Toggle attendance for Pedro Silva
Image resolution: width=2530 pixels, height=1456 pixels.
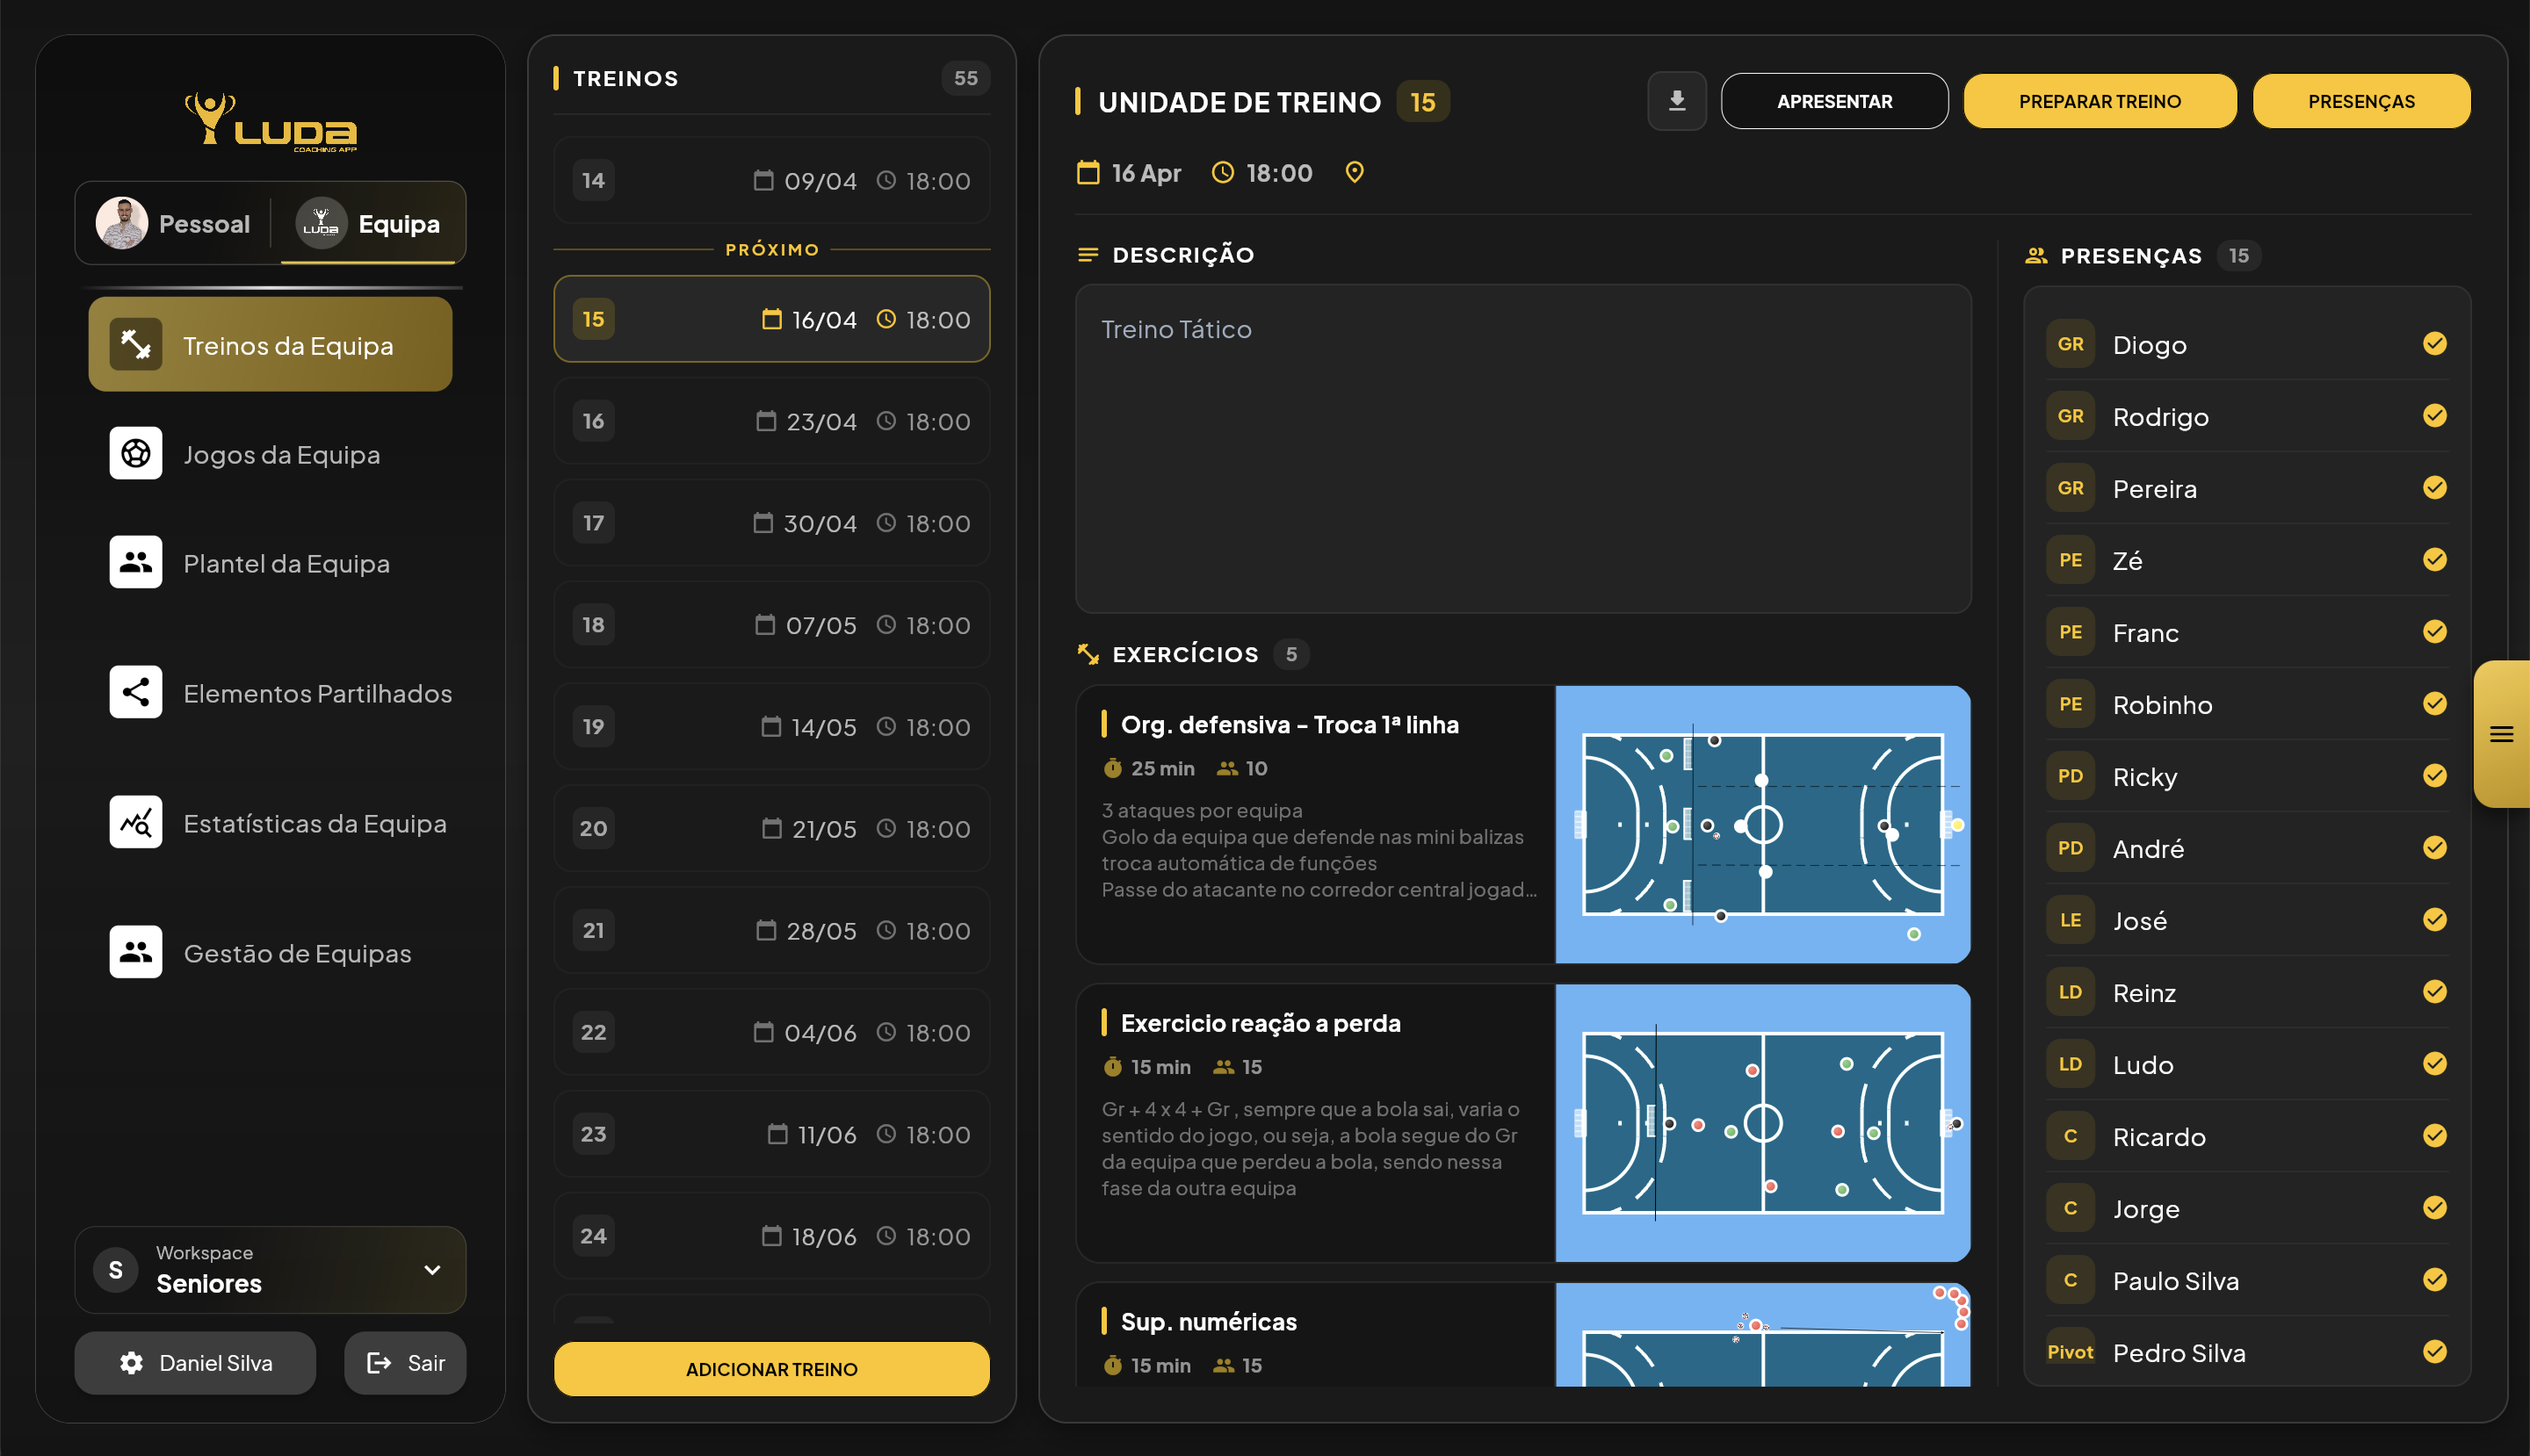(2435, 1352)
